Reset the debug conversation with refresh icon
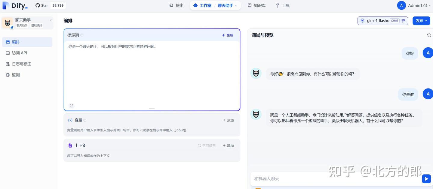 coord(429,35)
